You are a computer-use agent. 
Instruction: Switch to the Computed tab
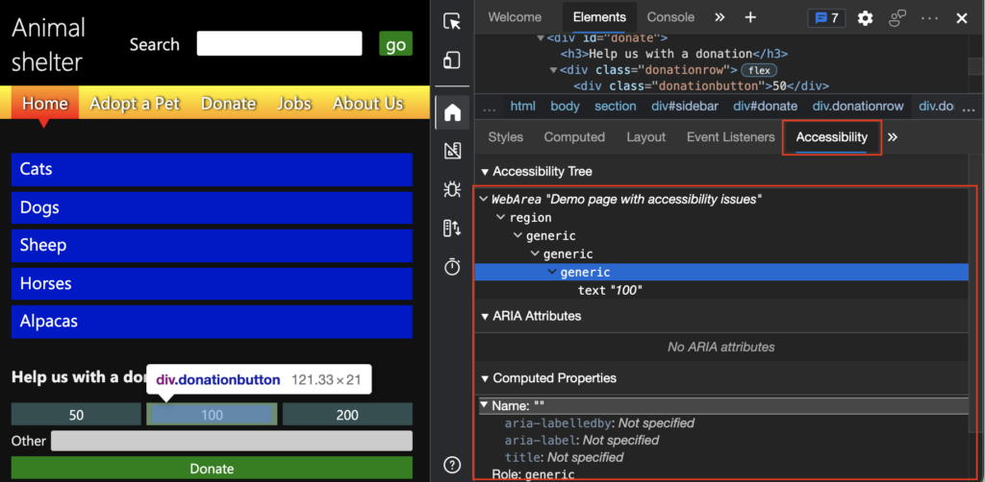[x=574, y=136]
